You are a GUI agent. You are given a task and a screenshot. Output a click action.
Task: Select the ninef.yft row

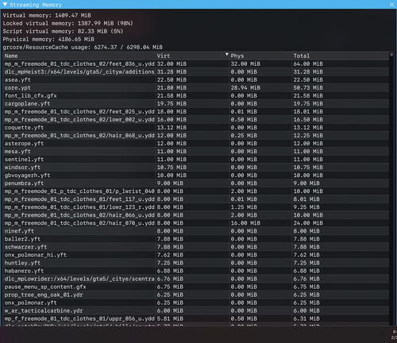(196, 231)
